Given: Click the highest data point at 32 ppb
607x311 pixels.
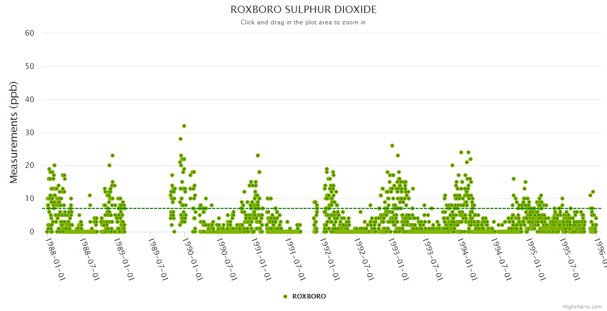Looking at the screenshot, I should point(184,126).
